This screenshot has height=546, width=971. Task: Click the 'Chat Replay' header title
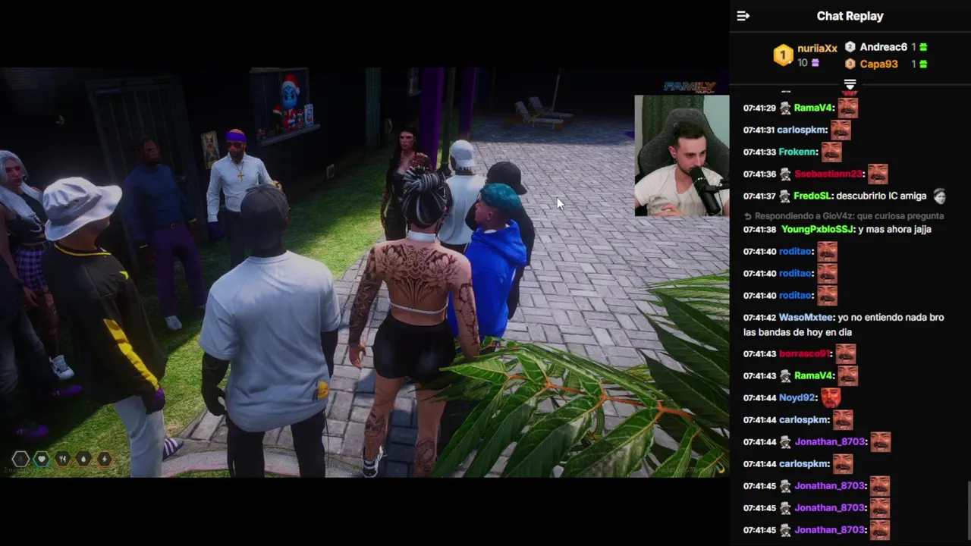850,16
